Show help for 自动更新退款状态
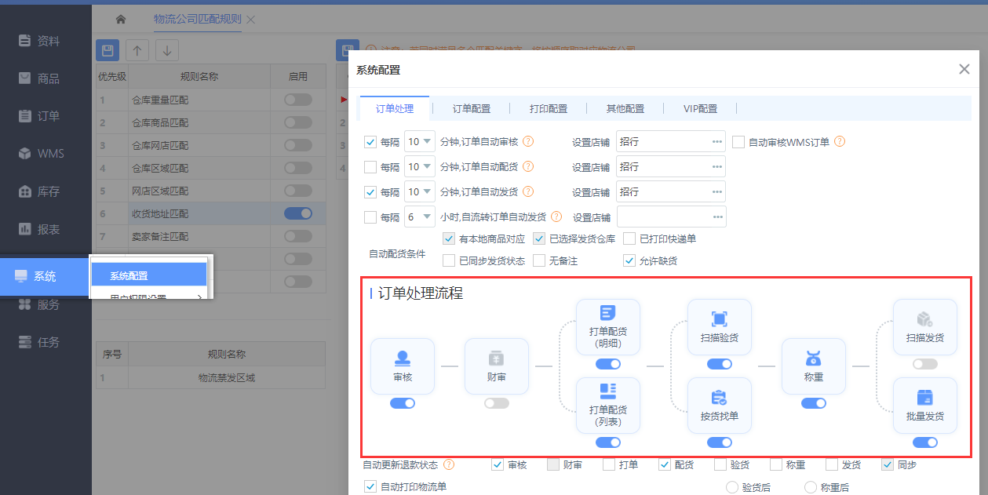Screen dimensions: 988x495 [449, 465]
